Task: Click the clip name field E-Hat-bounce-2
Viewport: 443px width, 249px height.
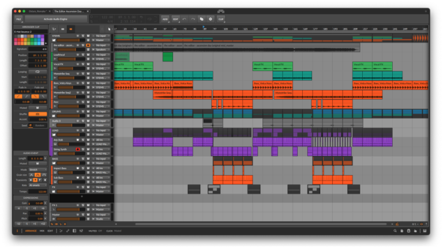Action: (x=31, y=32)
